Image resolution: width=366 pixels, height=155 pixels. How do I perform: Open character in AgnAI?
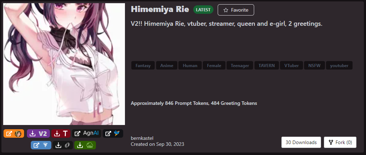[87, 133]
